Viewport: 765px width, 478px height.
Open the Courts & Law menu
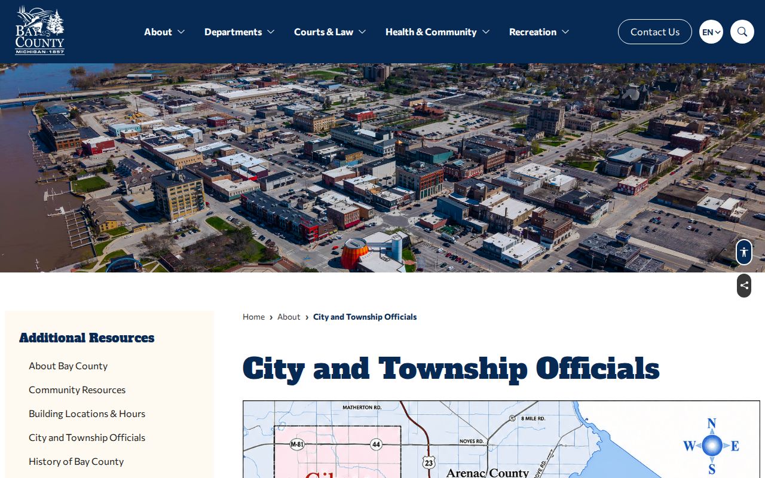click(x=323, y=32)
